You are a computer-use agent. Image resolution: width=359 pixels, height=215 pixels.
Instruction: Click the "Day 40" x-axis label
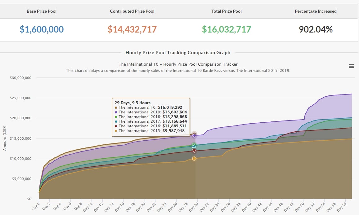click(x=246, y=207)
